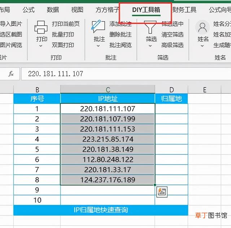Select cell containing 220.181.38.149
The width and height of the screenshot is (231, 228).
pos(108,149)
